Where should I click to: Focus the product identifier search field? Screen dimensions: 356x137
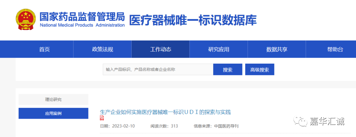point(158,70)
